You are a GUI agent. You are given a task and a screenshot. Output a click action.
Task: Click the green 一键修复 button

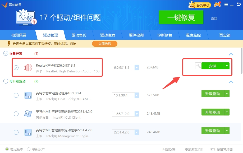tap(181, 17)
